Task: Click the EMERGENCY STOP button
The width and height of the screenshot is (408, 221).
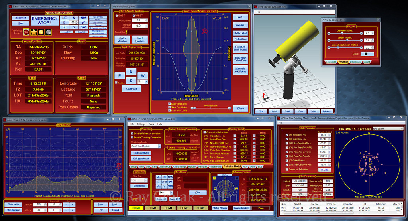Action: (x=45, y=21)
